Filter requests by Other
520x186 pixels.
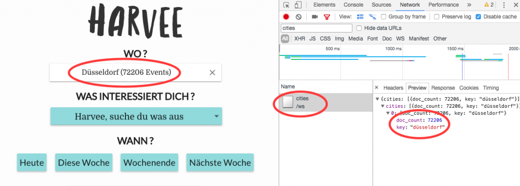click(440, 39)
